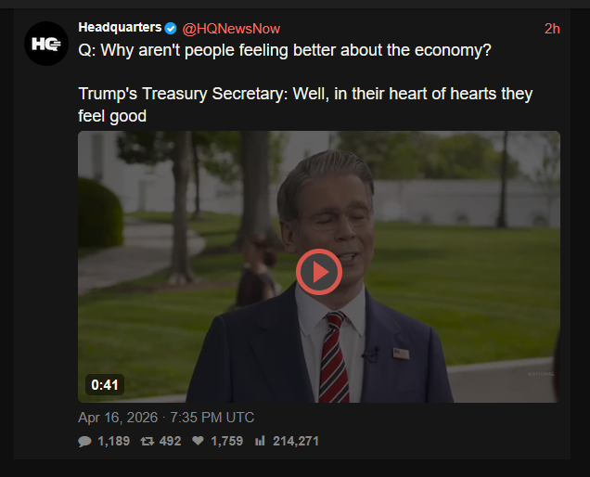The width and height of the screenshot is (590, 477).
Task: Click the 1,189 replies count
Action: click(x=113, y=441)
